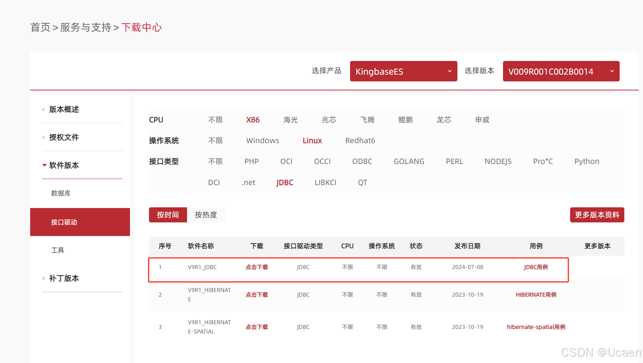Click the 下载中心 breadcrumb

(141, 27)
